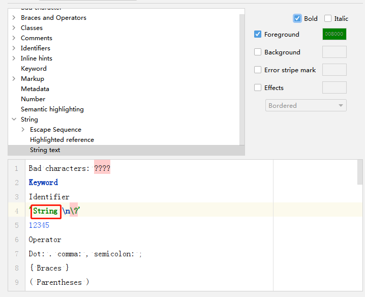This screenshot has width=365, height=297.
Task: Enable Error stripe mark checkbox
Action: point(257,70)
